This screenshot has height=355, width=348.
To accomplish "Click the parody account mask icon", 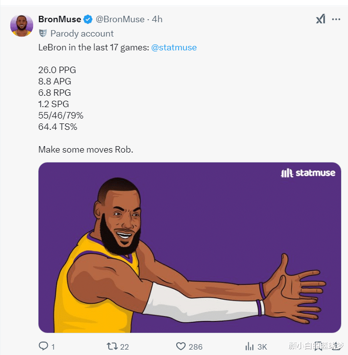I will click(43, 34).
